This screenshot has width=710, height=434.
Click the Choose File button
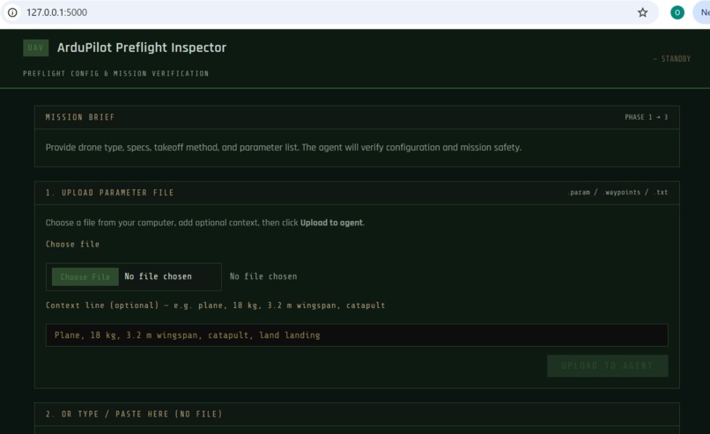85,276
